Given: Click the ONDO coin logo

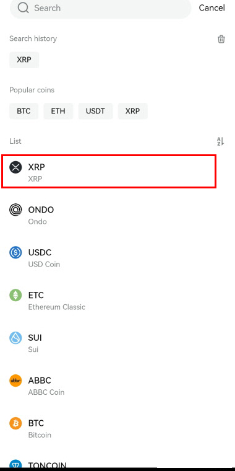Looking at the screenshot, I should click(x=15, y=209).
